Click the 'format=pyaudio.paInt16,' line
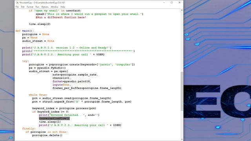 (x=72, y=81)
